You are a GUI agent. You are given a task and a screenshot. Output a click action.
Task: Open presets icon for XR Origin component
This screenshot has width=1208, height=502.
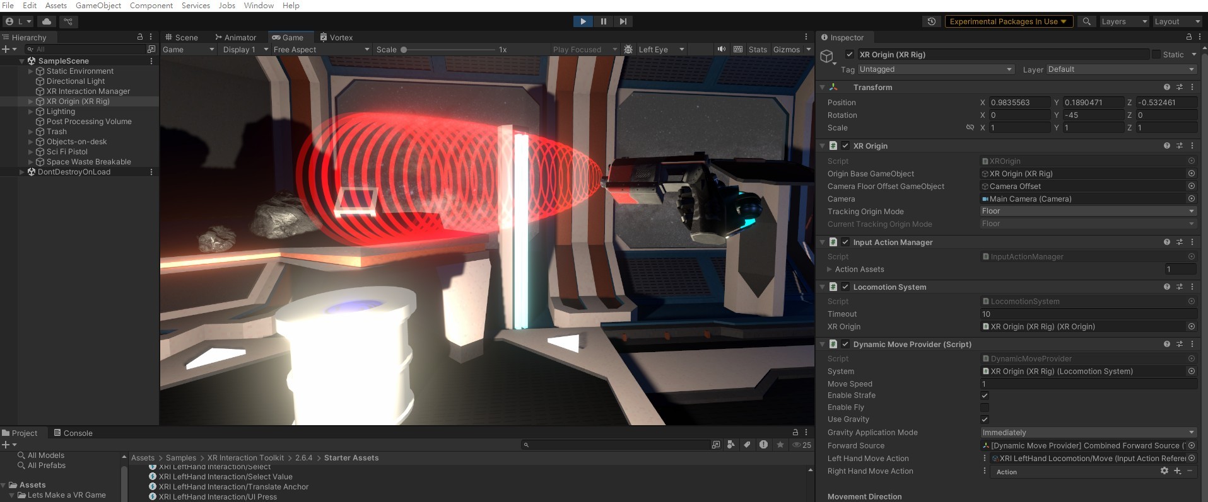pyautogui.click(x=1179, y=145)
